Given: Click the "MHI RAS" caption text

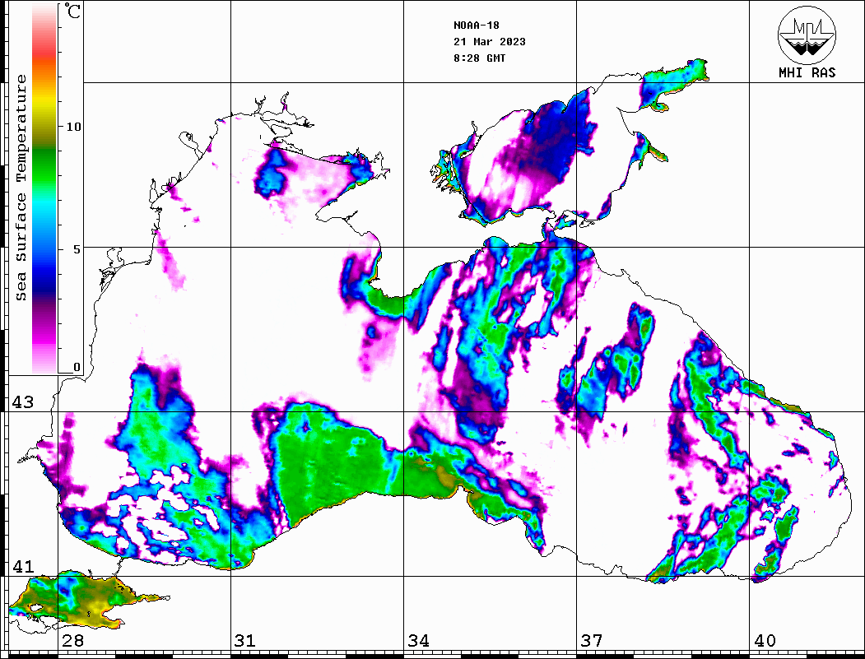Looking at the screenshot, I should [807, 72].
